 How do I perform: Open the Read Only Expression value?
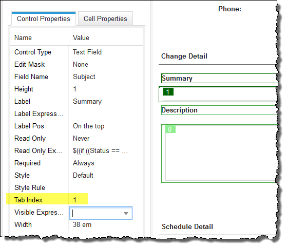click(x=100, y=151)
